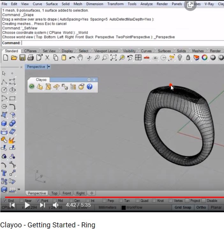Click the light bulb Hide objects icon
This screenshot has width=224, height=229.
click(180, 57)
